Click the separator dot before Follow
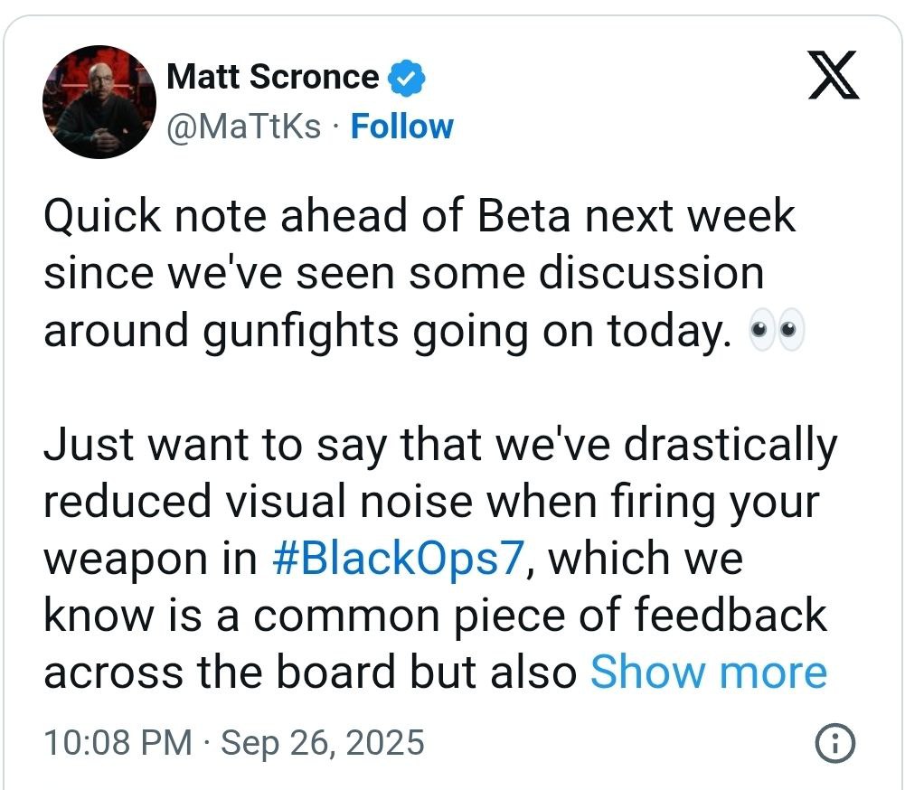Viewport: 905px width, 790px height. click(335, 127)
